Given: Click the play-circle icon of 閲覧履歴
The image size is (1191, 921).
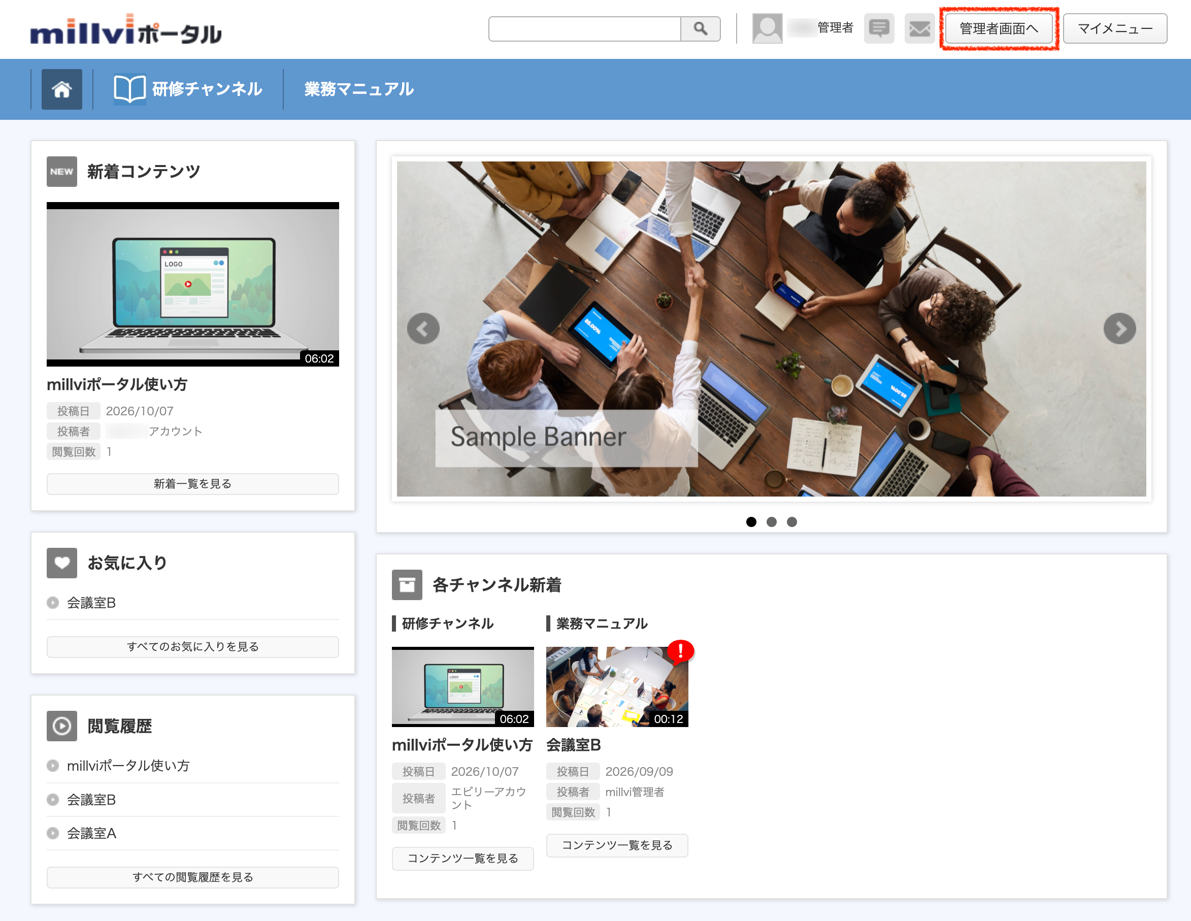Looking at the screenshot, I should pyautogui.click(x=61, y=726).
